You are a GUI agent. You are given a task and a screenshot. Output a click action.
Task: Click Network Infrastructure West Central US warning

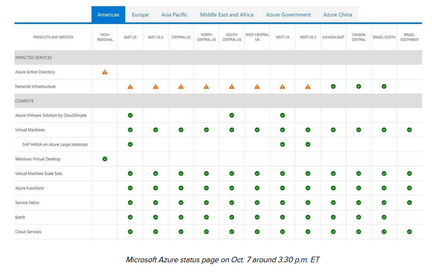(x=257, y=87)
